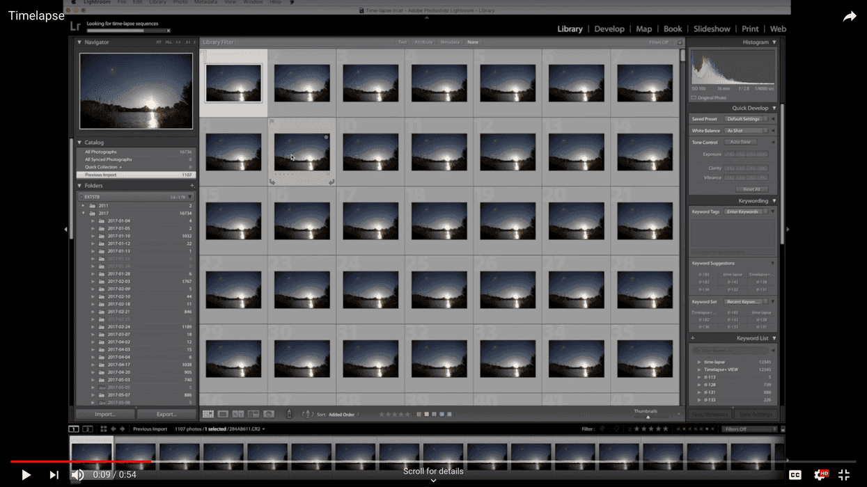Collapse the Catalog panel
Screen dimensions: 867x487
click(79, 143)
